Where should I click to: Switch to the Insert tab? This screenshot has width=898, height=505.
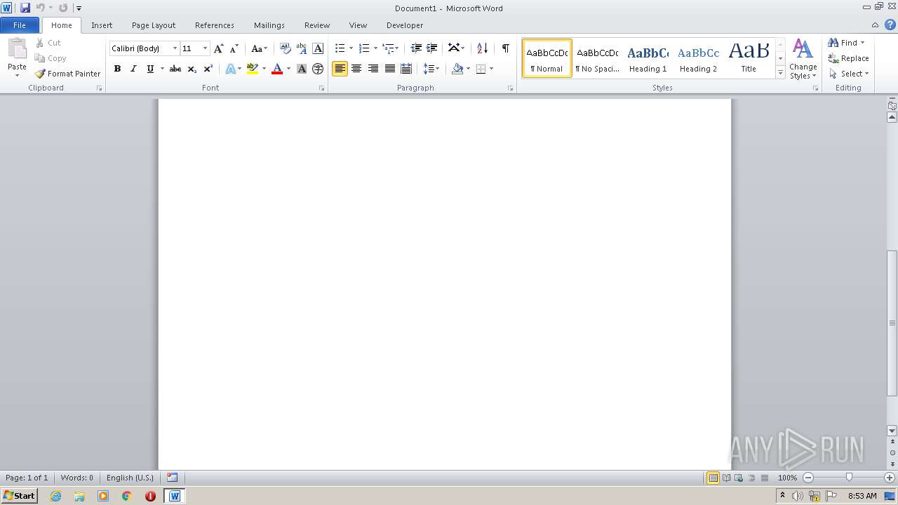(x=102, y=25)
